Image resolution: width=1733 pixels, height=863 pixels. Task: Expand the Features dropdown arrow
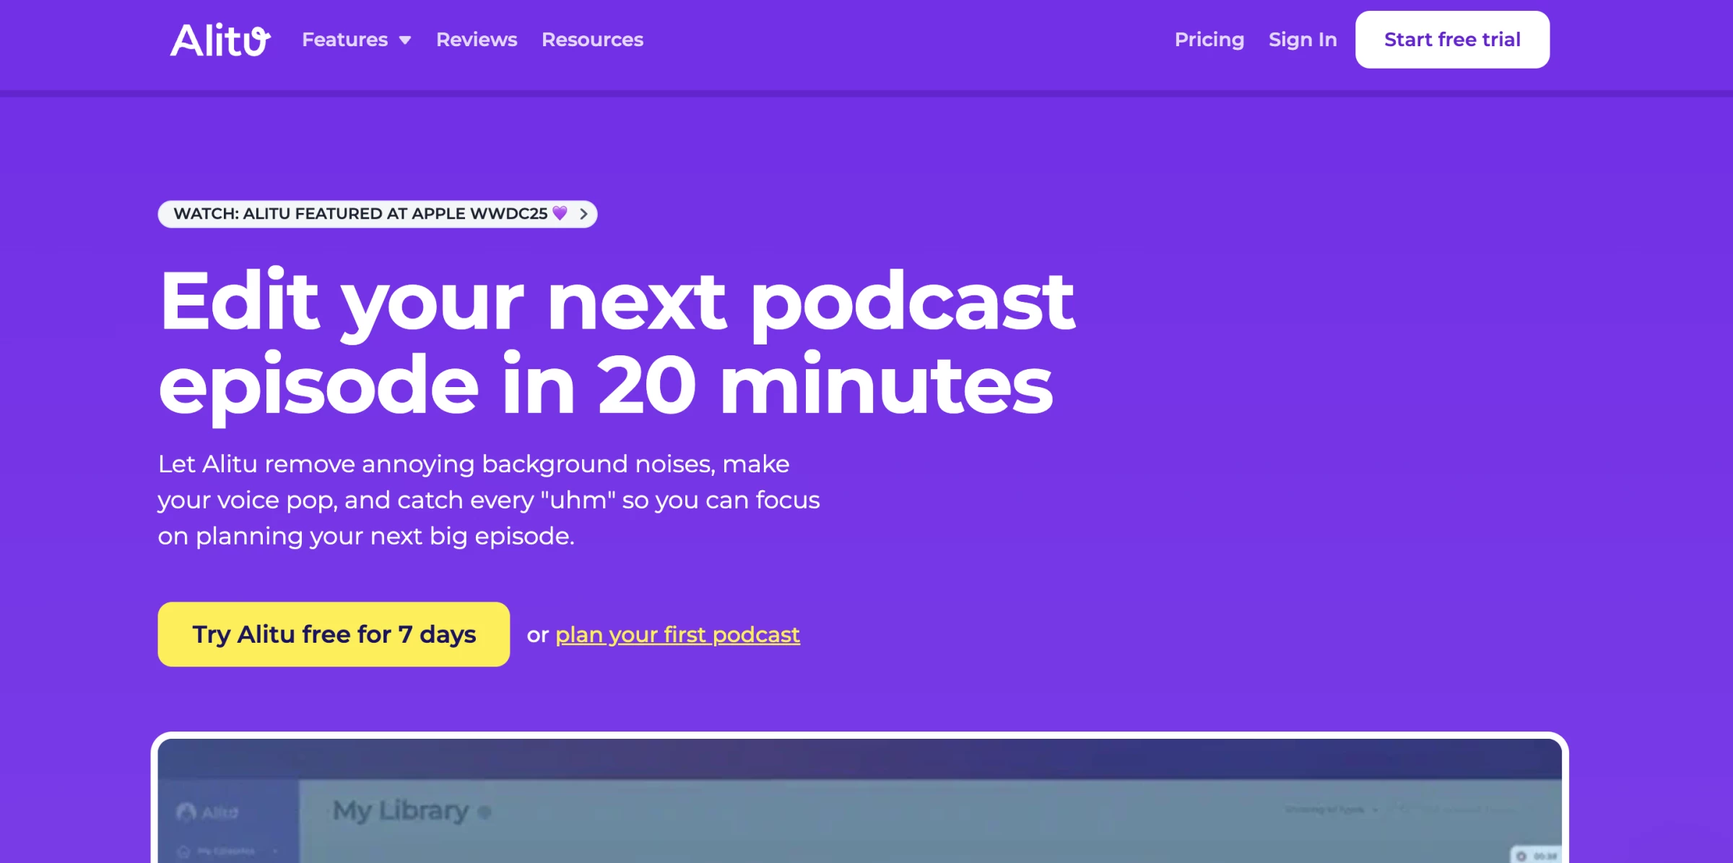(x=405, y=40)
